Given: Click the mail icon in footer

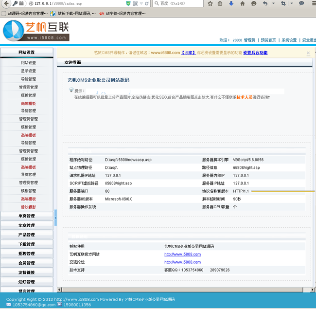Looking at the screenshot, I should pyautogui.click(x=9, y=305).
